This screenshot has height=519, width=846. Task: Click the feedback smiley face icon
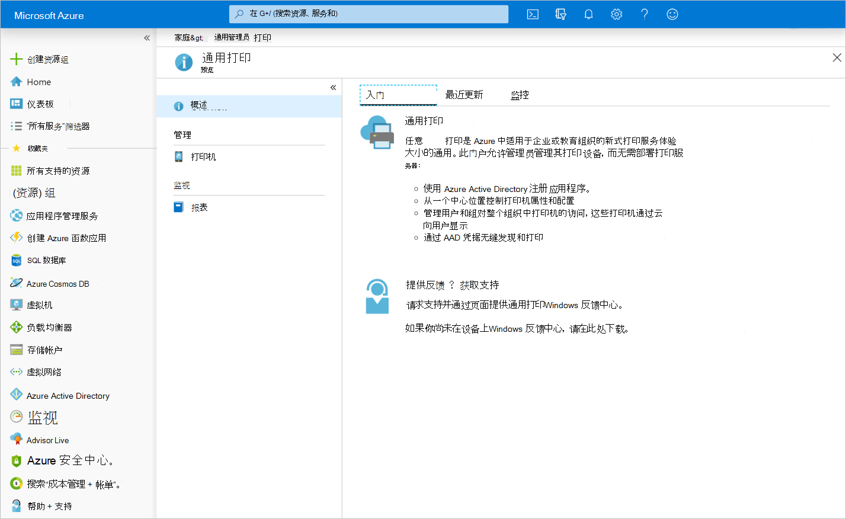point(672,14)
